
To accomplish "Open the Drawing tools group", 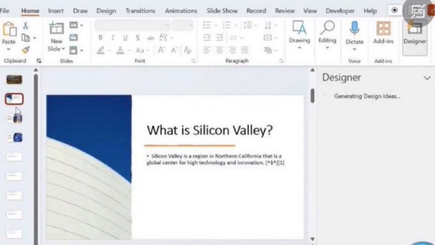I will (x=299, y=35).
